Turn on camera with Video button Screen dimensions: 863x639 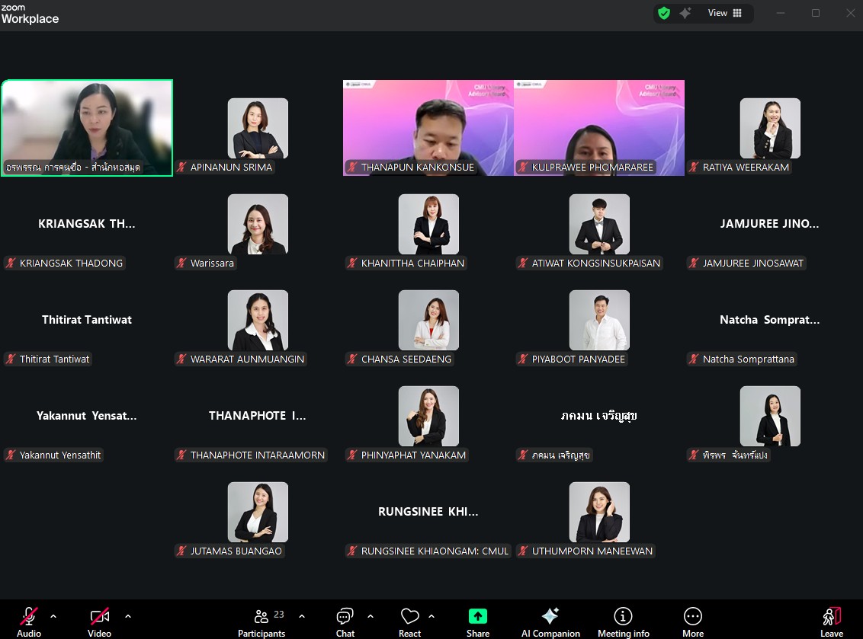(x=99, y=617)
